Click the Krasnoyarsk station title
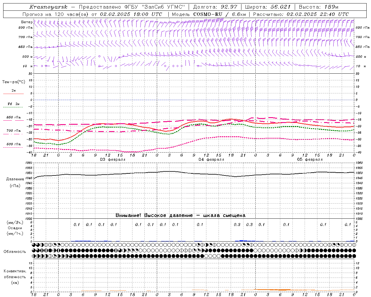Image resolution: width=371 pixels, height=297 pixels. [x=48, y=7]
